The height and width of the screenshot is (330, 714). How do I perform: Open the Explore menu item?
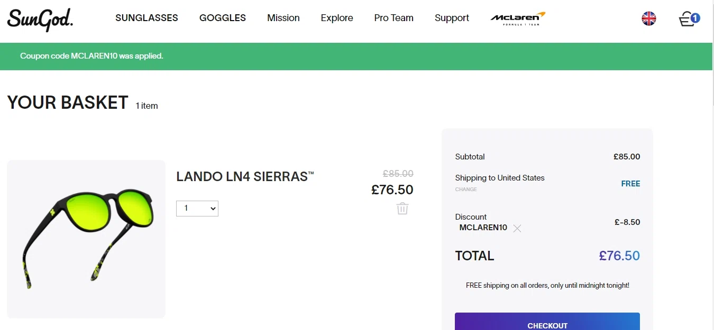tap(337, 18)
